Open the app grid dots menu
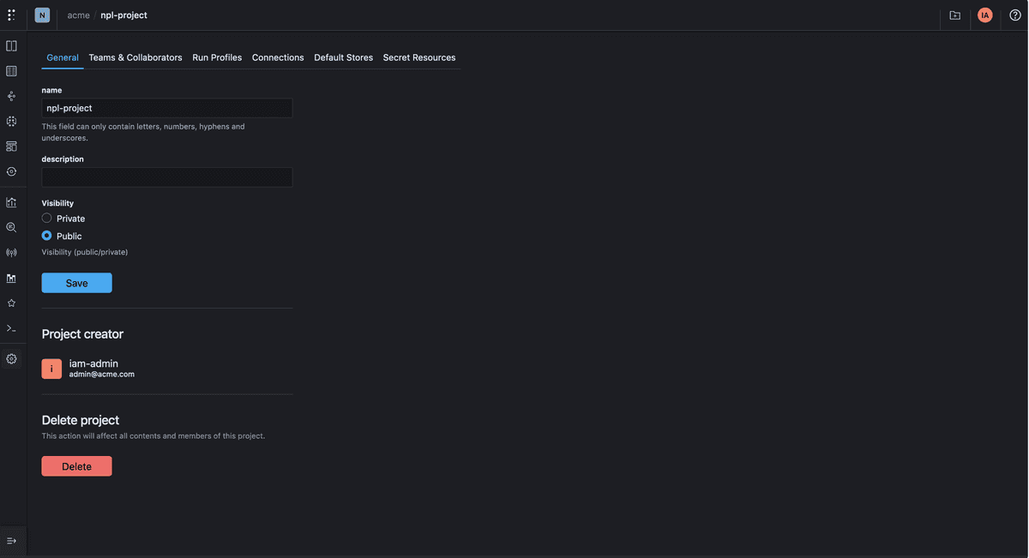This screenshot has height=558, width=1029. [11, 15]
